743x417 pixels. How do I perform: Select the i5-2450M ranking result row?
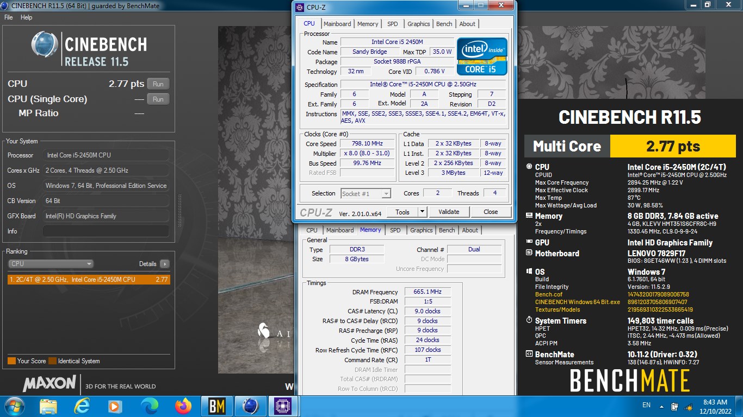[x=89, y=280]
